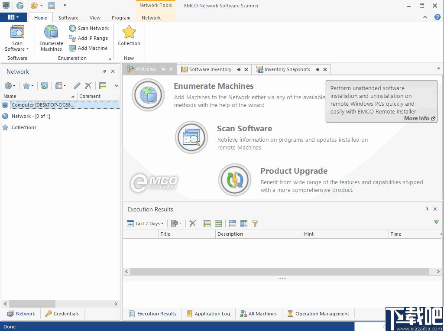This screenshot has height=331, width=444.
Task: Click the green triangle in Execution Results
Action: [x=436, y=222]
